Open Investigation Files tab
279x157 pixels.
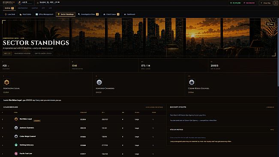(x=88, y=14)
